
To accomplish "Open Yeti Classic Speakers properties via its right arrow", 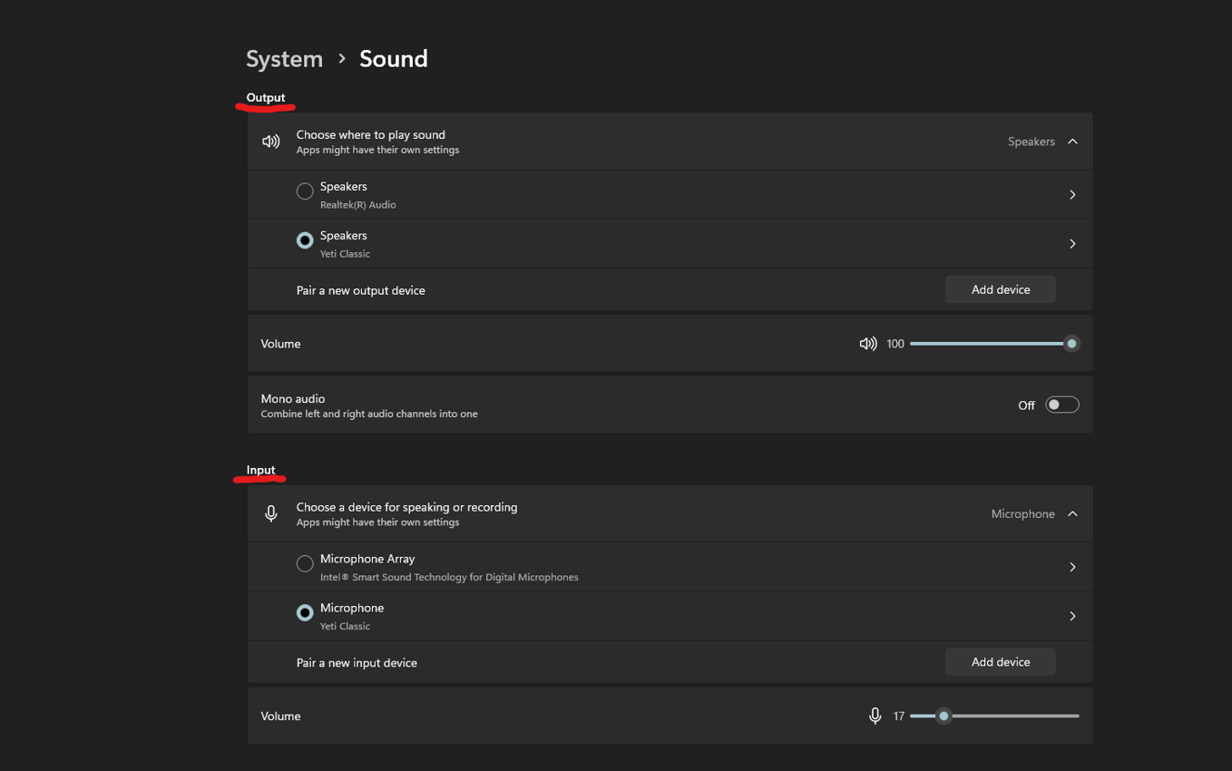I will (1072, 242).
